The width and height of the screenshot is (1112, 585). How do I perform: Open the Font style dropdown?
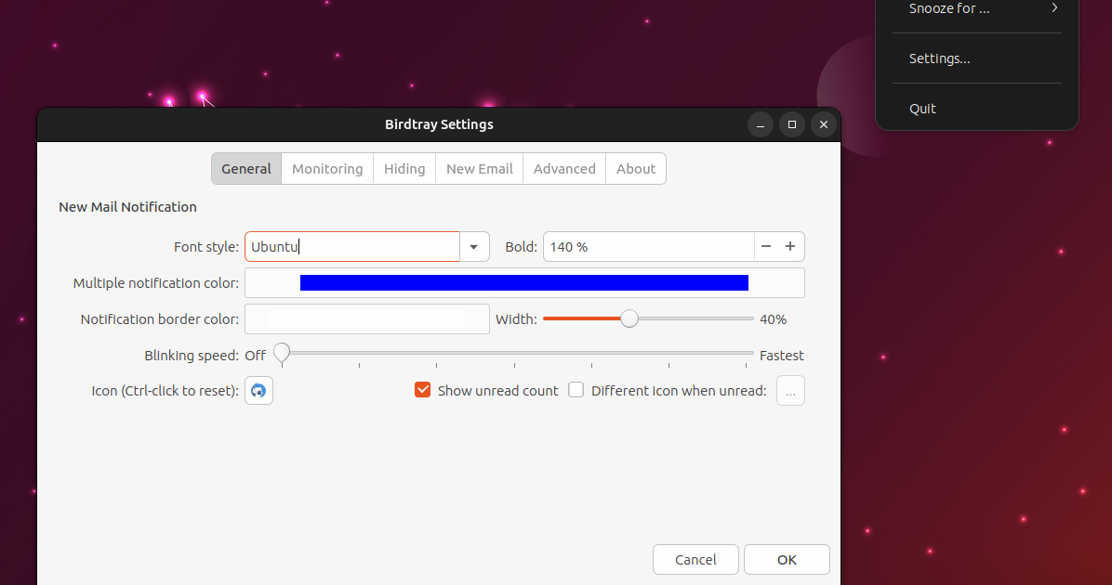(x=474, y=246)
